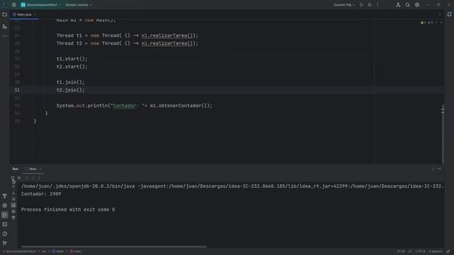Screen dimensions: 454x255
Task: Run the current file with top toolbar play button
Action: [361, 5]
